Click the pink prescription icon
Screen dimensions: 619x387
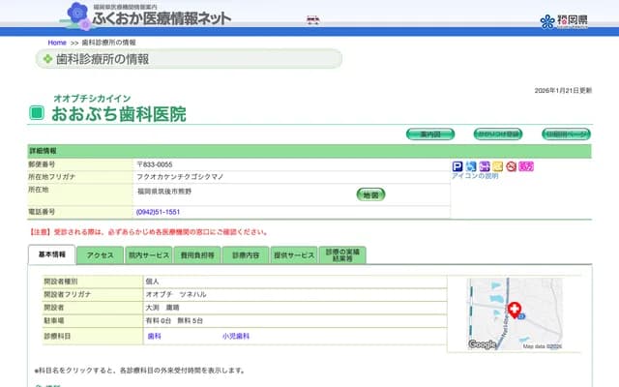click(x=526, y=166)
